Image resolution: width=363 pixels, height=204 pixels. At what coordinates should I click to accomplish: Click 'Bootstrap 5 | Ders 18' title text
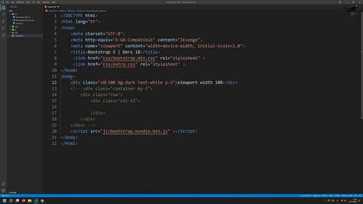click(x=114, y=52)
